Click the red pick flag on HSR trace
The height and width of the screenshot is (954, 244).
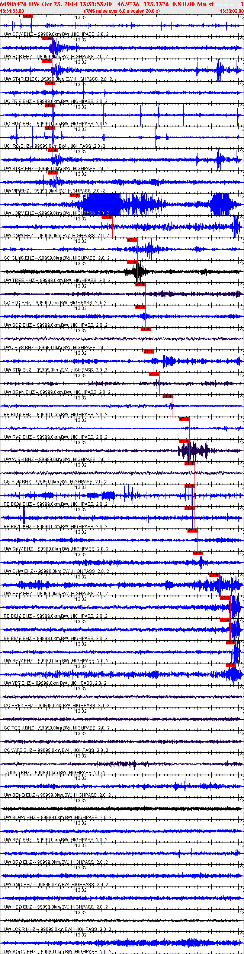214,575
